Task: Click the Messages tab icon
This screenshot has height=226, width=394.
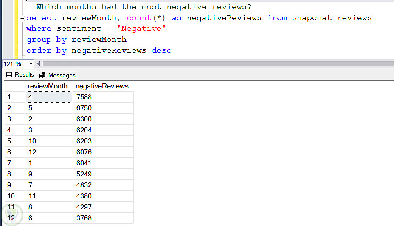Action: click(x=42, y=75)
